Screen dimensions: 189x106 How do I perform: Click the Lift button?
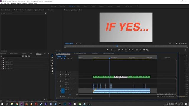(x=137, y=50)
